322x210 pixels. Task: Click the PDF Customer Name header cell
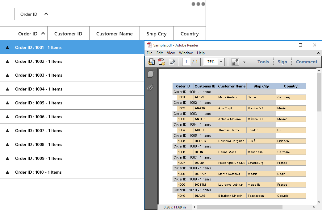pos(232,86)
